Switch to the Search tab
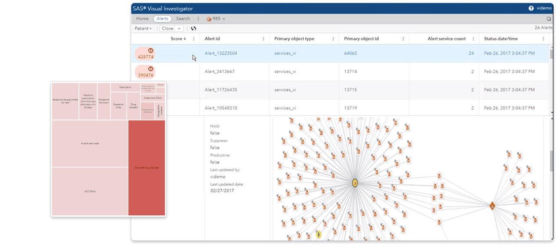Image resolution: width=556 pixels, height=244 pixels. 183,19
